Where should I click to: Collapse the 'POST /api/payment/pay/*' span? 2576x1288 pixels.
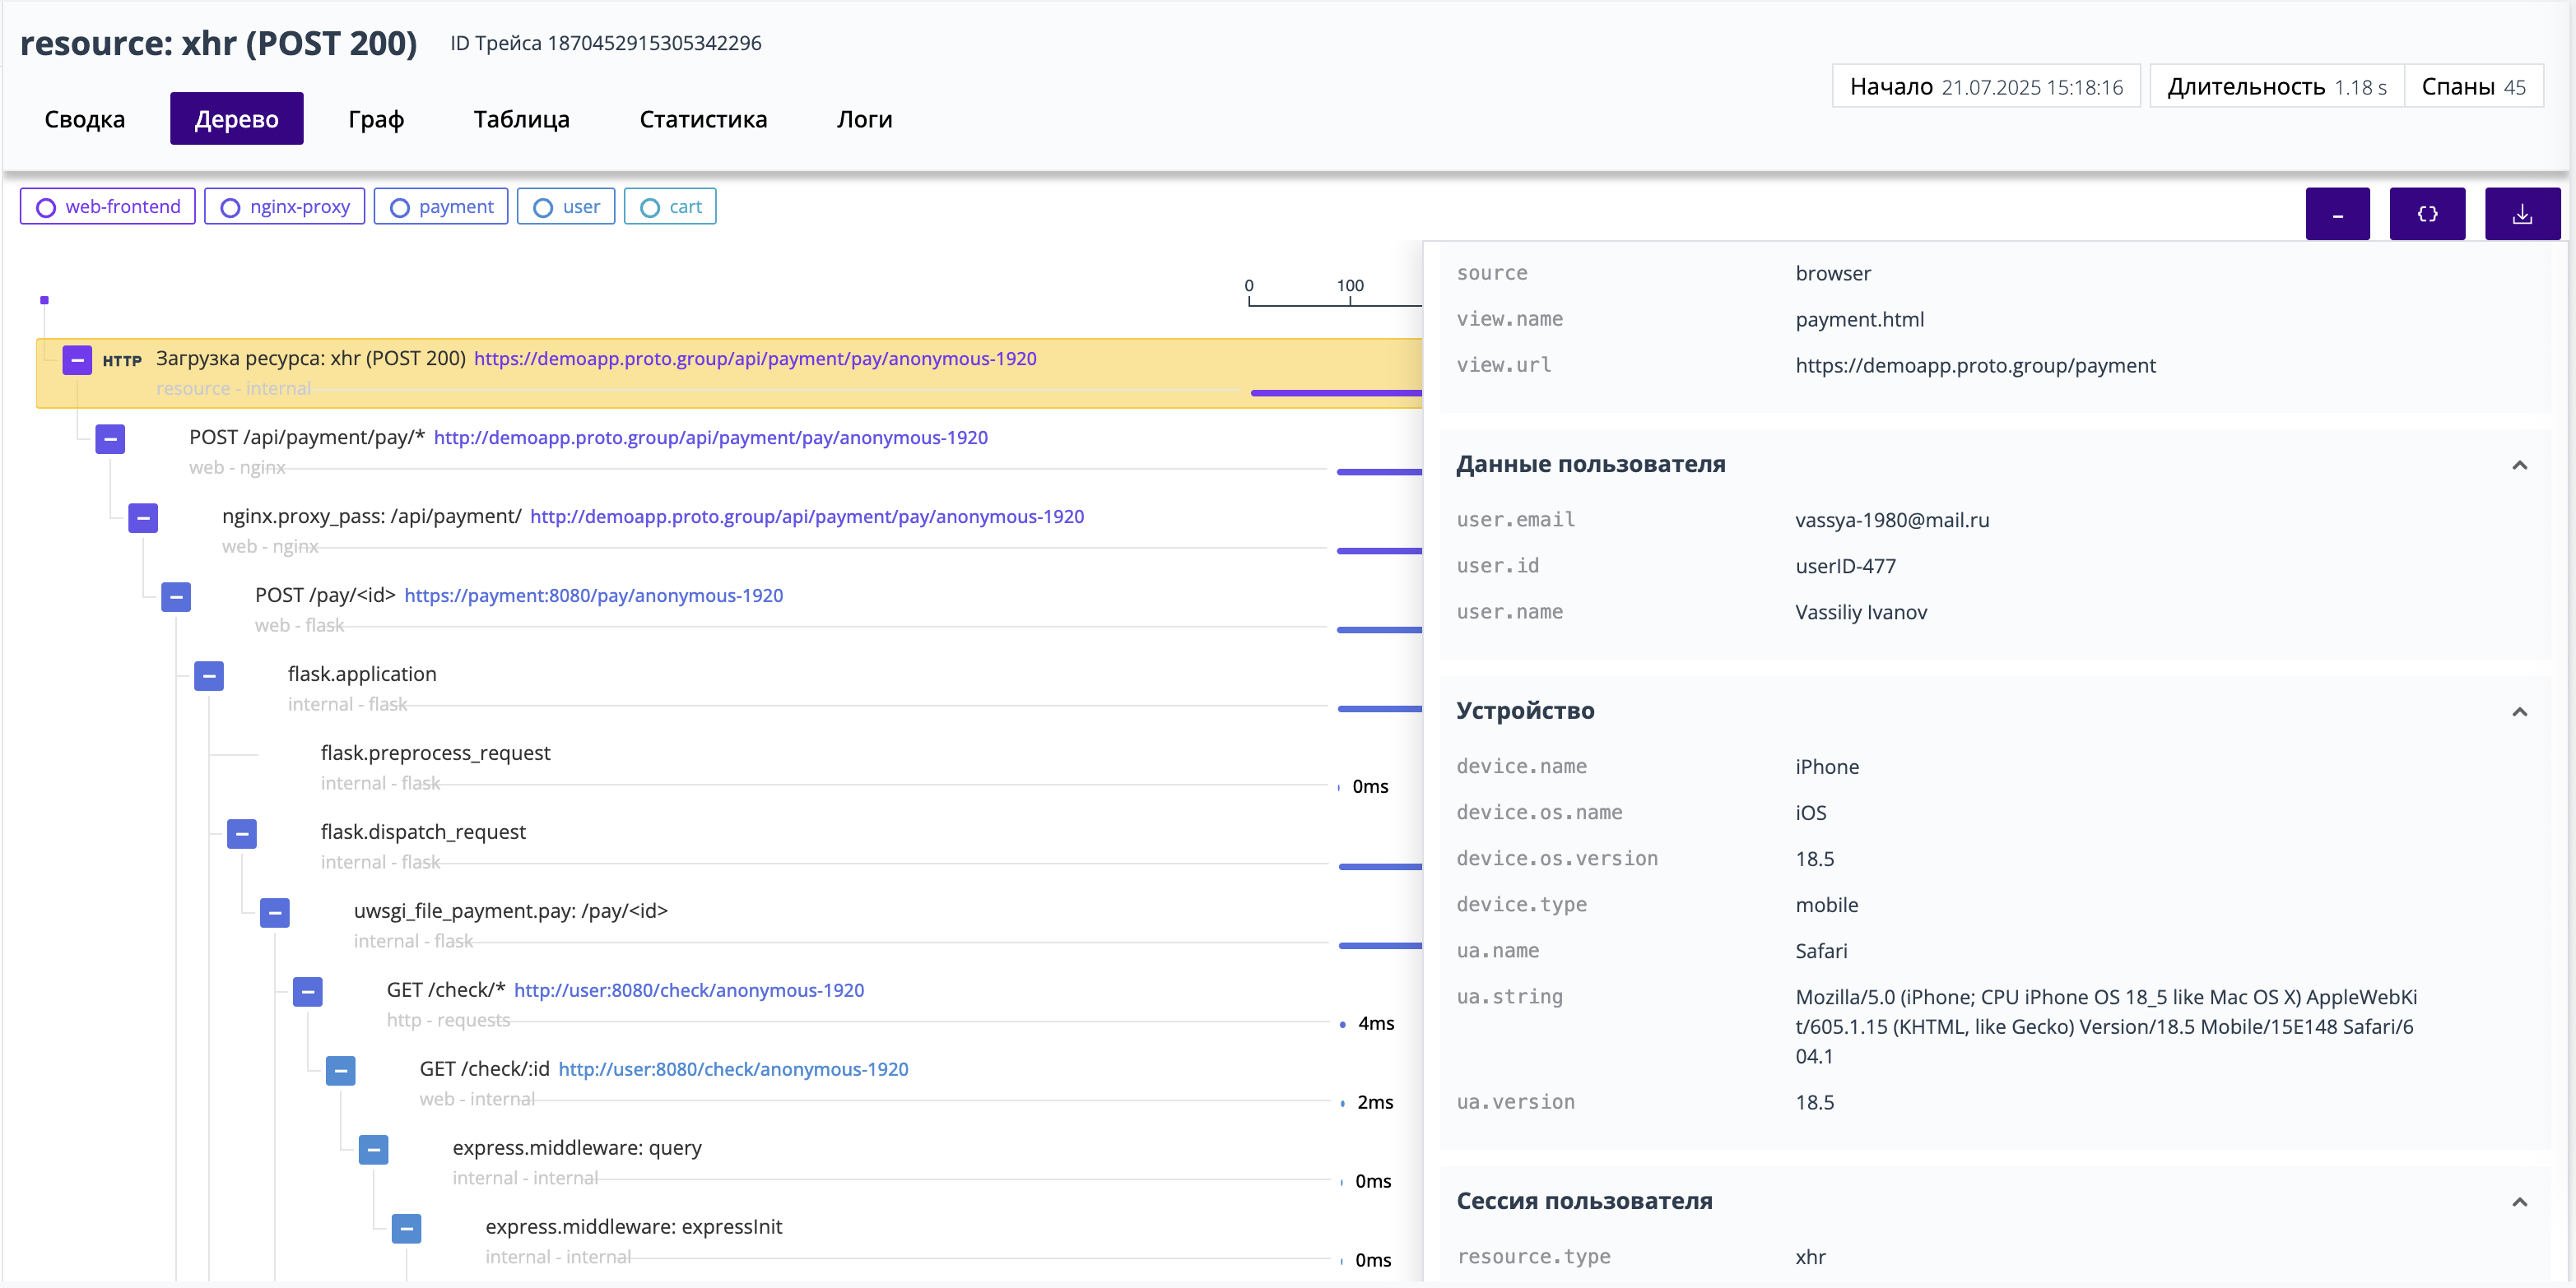point(110,438)
